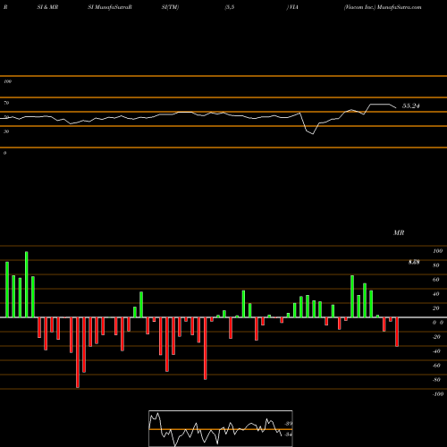The height and width of the screenshot is (447, 447).
Task: Click the RSI line's deepest dip point
Action: click(313, 134)
